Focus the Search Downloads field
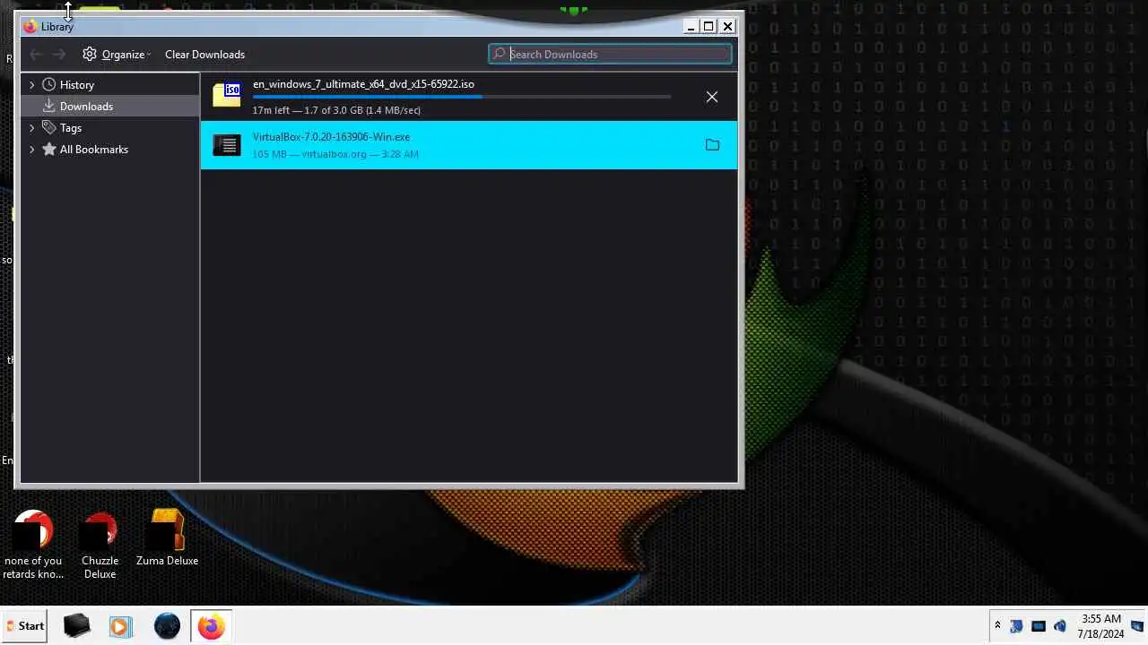This screenshot has height=645, width=1148. [x=610, y=55]
